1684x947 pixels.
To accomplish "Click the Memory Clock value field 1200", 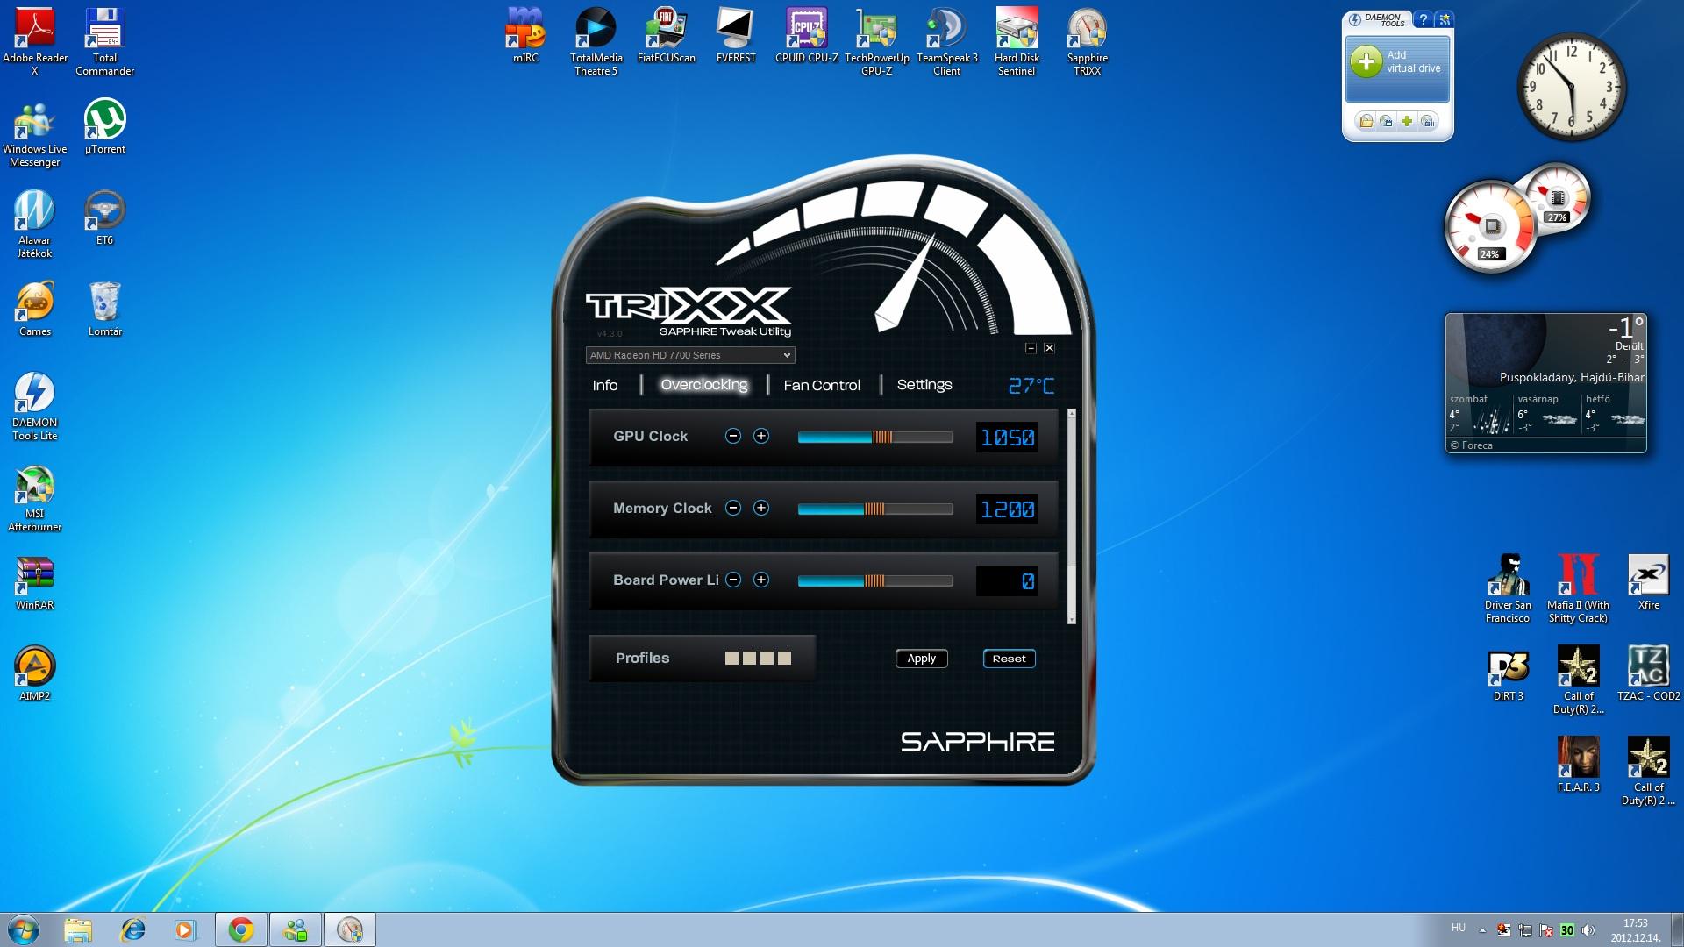I will click(1007, 509).
